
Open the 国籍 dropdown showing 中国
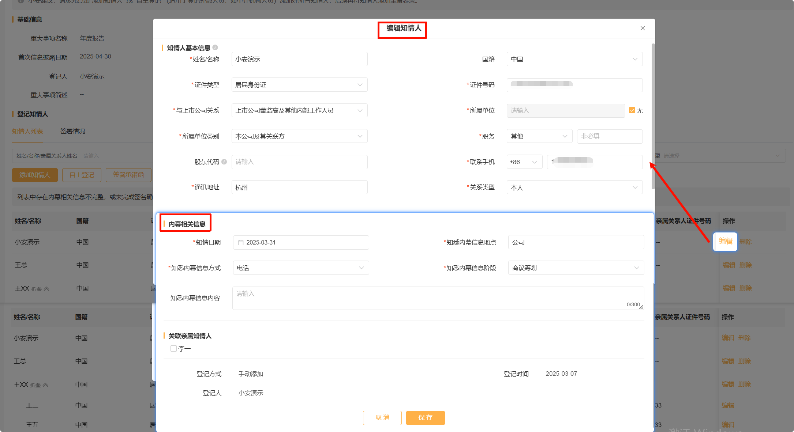[x=574, y=59]
